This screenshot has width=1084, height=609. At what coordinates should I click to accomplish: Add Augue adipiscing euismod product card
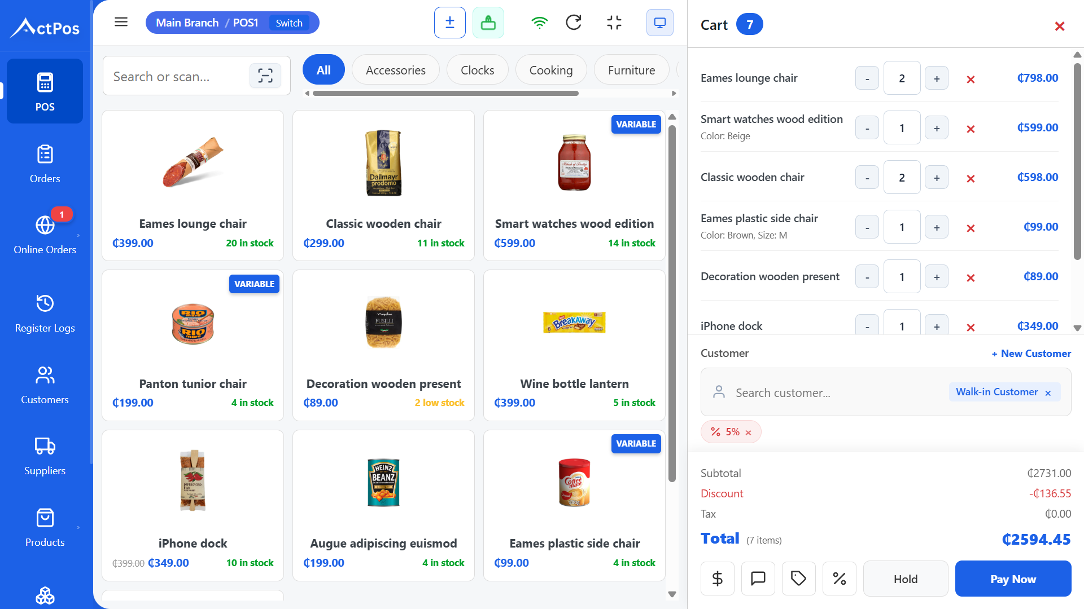point(384,505)
